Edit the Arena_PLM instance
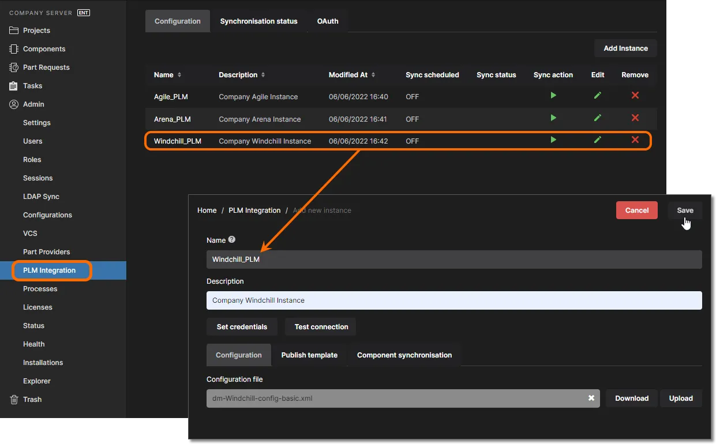Screen dimensions: 716x444 (x=598, y=118)
